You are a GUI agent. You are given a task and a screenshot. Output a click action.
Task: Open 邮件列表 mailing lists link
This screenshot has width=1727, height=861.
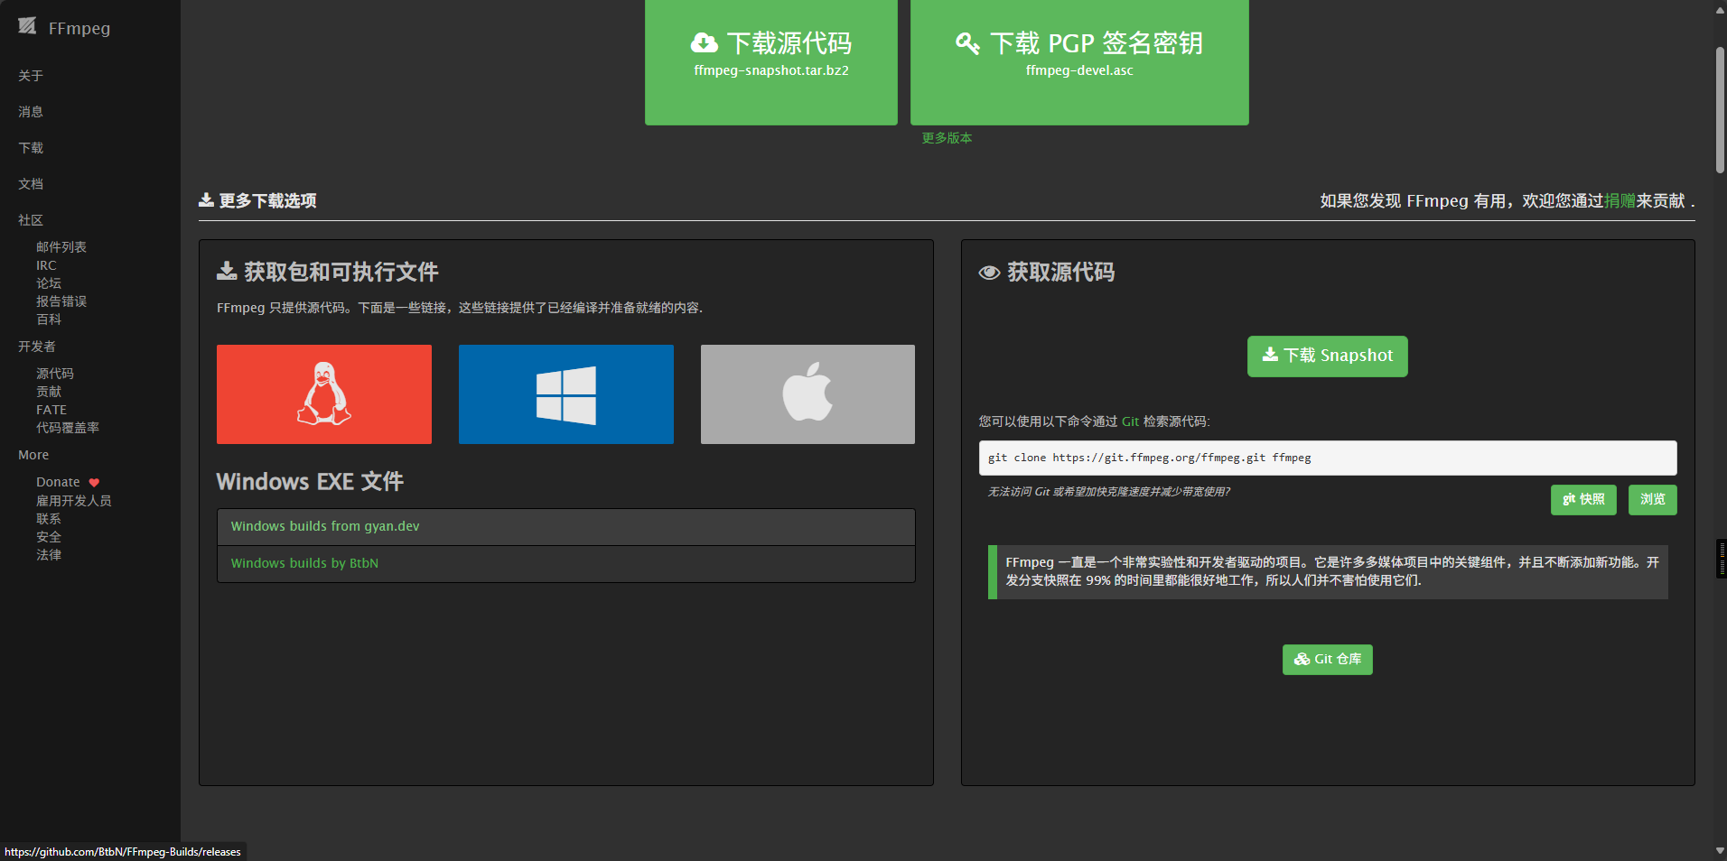pyautogui.click(x=61, y=247)
